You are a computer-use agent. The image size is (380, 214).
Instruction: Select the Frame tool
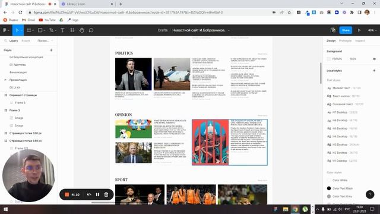pos(29,30)
